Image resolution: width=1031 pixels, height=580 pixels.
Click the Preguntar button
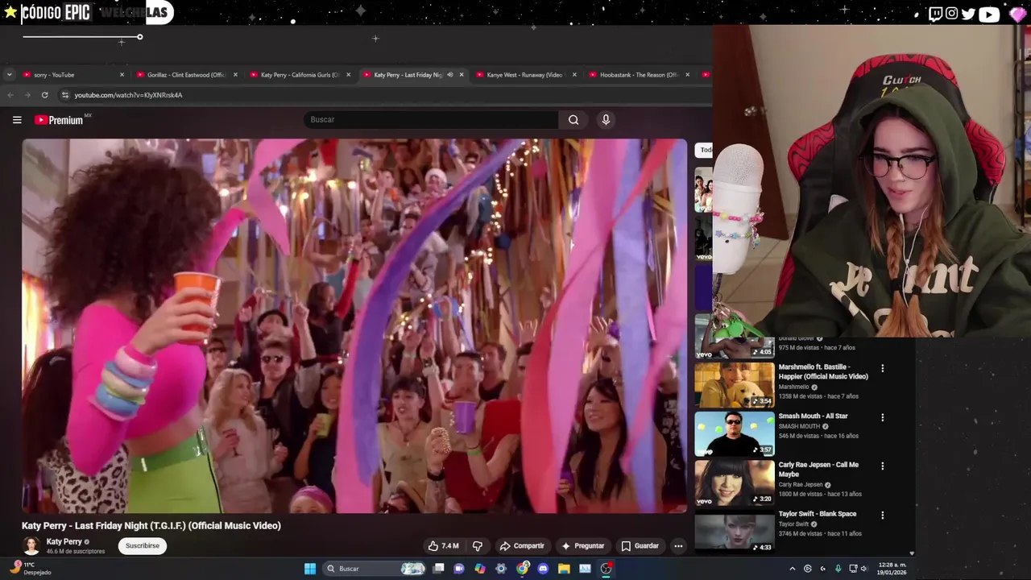582,546
